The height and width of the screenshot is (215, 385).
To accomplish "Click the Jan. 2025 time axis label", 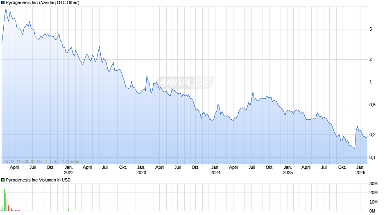I will (288, 170).
